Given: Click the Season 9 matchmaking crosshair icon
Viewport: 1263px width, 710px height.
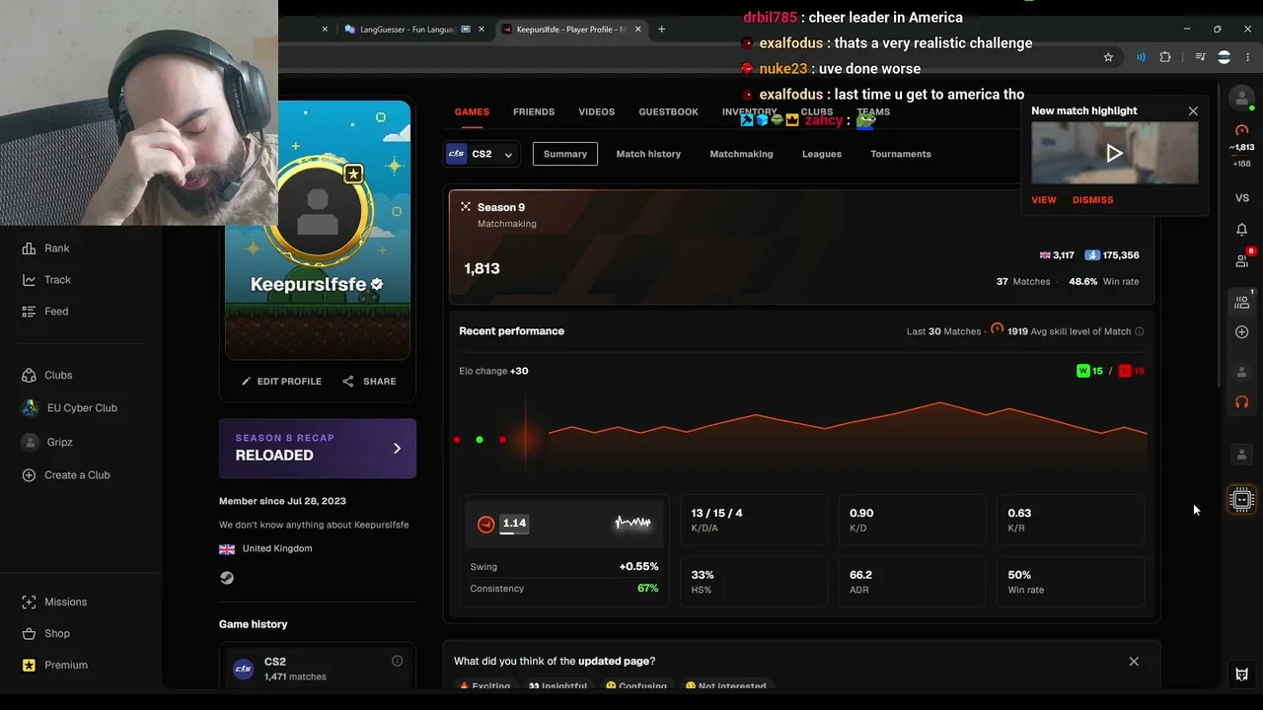Looking at the screenshot, I should click(466, 207).
